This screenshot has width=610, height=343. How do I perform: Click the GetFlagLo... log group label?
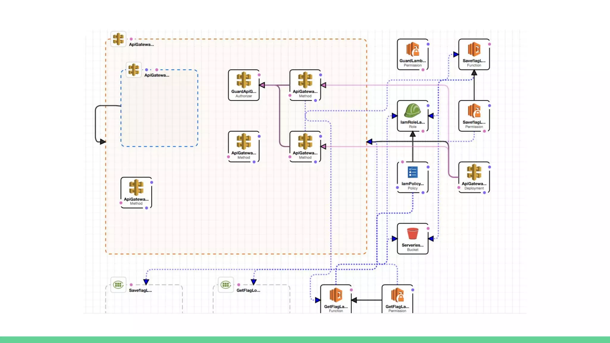(248, 290)
